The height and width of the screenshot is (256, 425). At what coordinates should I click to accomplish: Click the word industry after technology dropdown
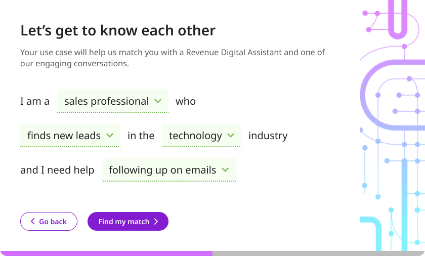tap(268, 136)
